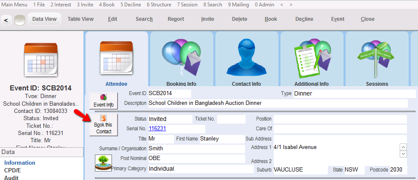Click Book this Contact button
Screen dimensions: 418x180
(x=103, y=124)
